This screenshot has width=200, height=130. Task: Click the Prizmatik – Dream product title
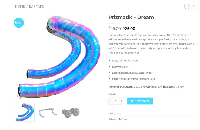(x=131, y=17)
